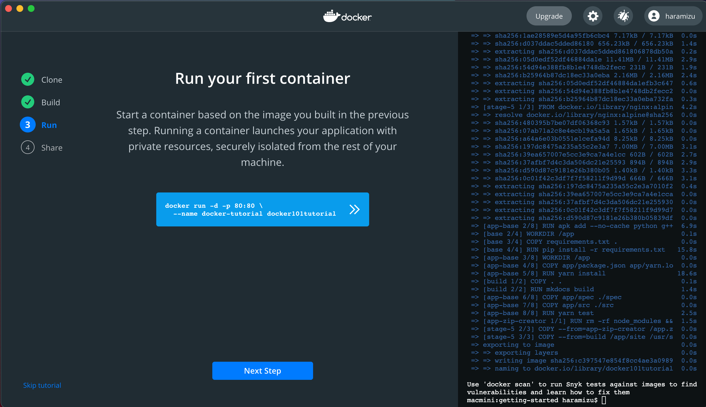Click the 'docker scan' hint text
The height and width of the screenshot is (407, 706).
[x=582, y=388]
